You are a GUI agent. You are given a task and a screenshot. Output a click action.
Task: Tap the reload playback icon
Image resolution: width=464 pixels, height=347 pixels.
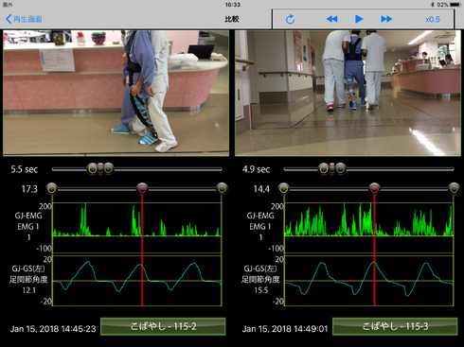(290, 19)
